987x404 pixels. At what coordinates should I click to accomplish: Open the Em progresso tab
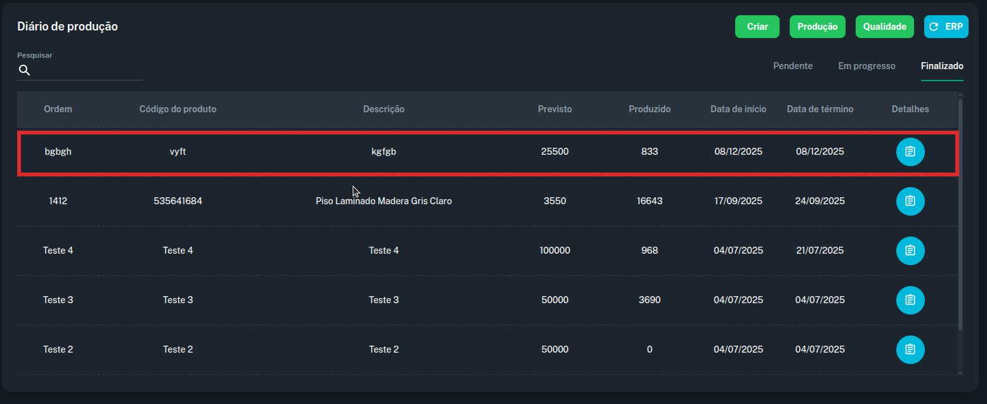pyautogui.click(x=866, y=66)
